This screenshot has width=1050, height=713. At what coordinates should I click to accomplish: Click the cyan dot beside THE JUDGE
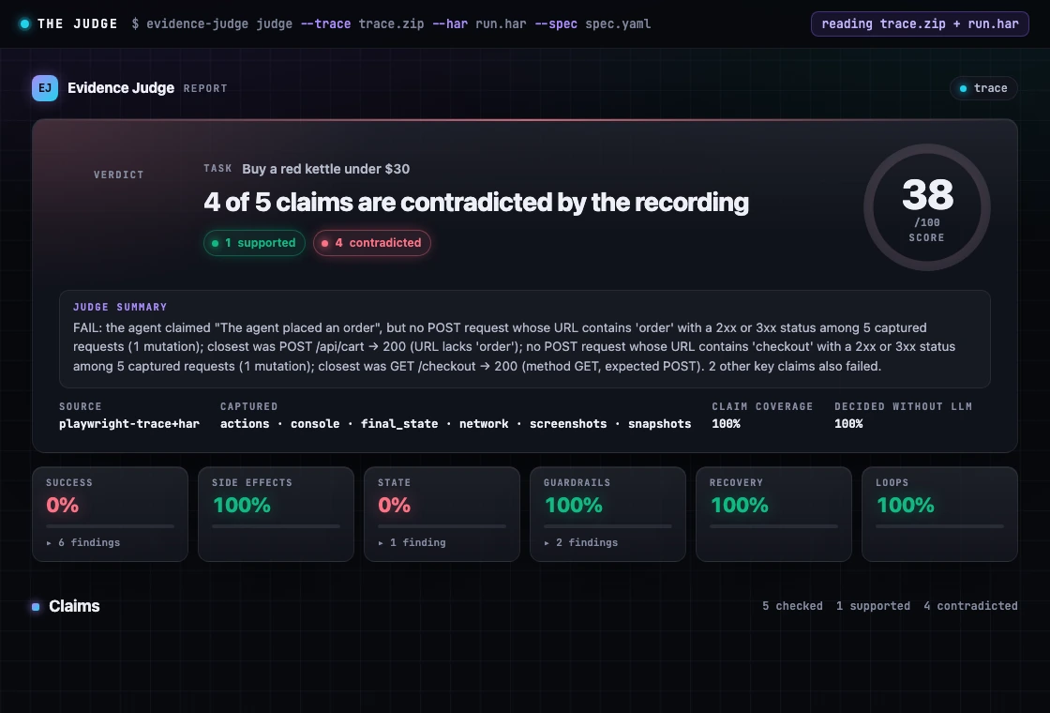point(24,24)
